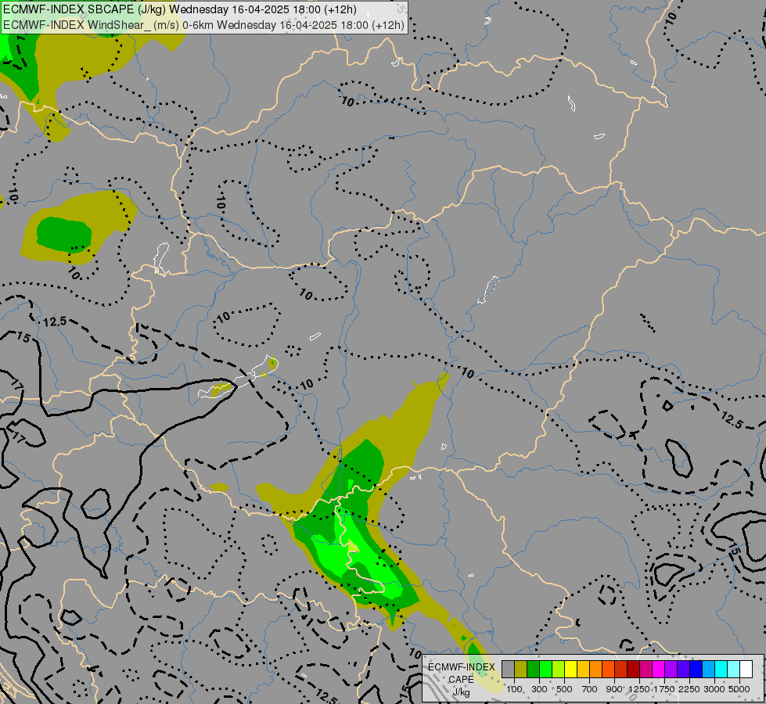The height and width of the screenshot is (704, 766).
Task: Click the brick red legend swatch
Action: (621, 669)
